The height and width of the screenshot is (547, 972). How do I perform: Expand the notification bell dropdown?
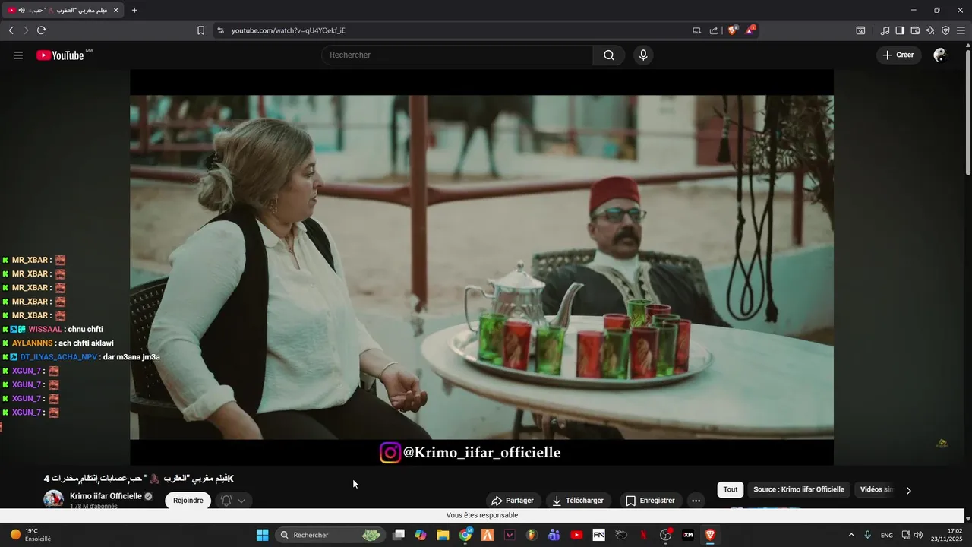tap(233, 501)
